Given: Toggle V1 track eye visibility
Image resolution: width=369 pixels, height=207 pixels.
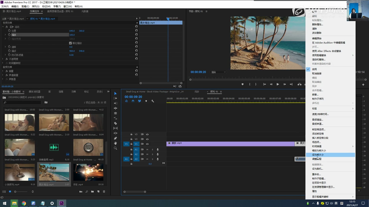Looking at the screenshot, I should click(147, 144).
